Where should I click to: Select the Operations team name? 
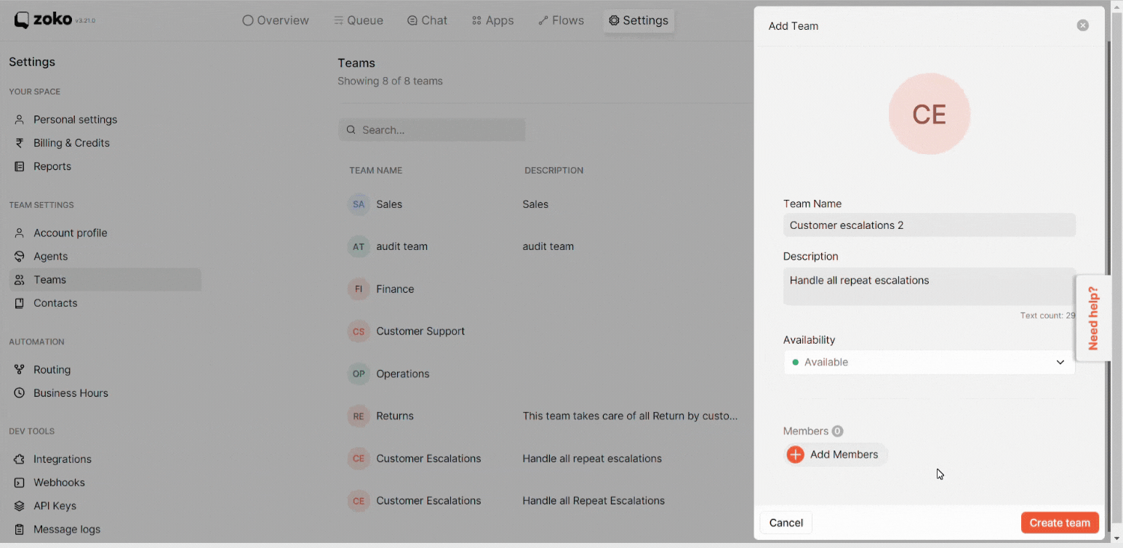point(403,374)
